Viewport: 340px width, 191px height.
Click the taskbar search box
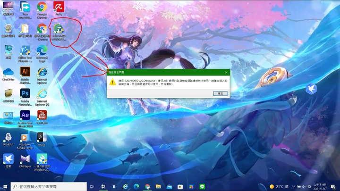pyautogui.click(x=49, y=186)
